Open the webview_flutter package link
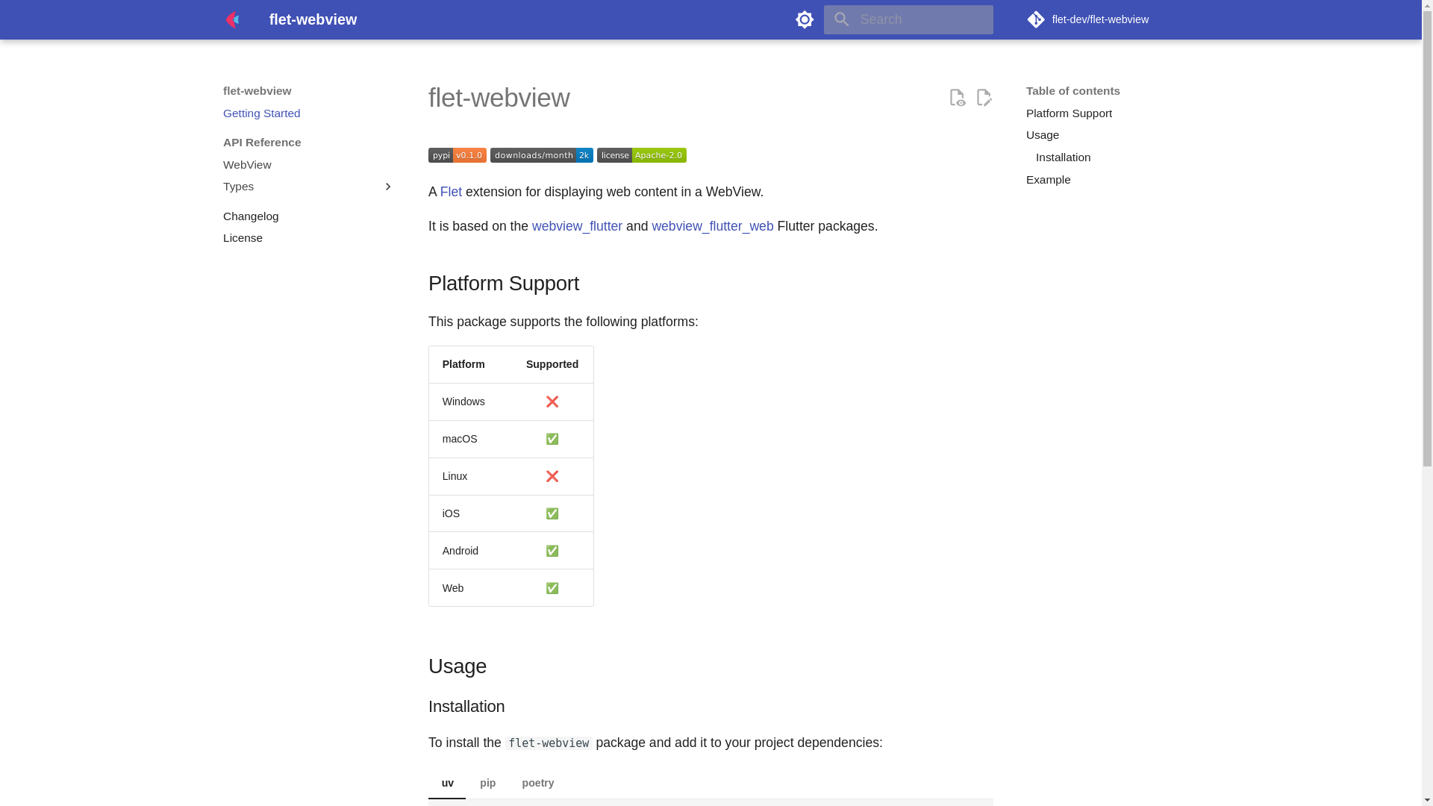 [577, 226]
